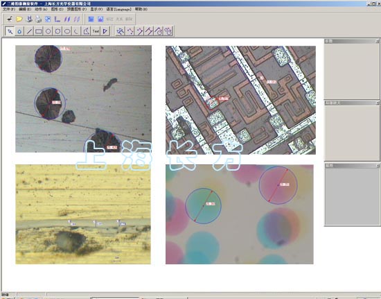This screenshot has width=381, height=299.
Task: Click the yellow open folder icon
Action: point(19,19)
